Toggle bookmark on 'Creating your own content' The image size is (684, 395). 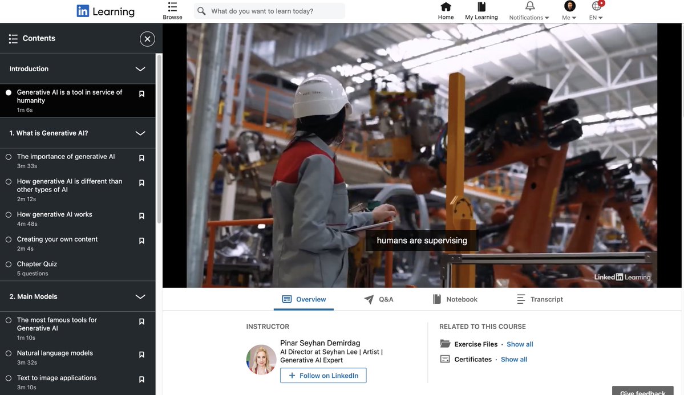(x=142, y=241)
